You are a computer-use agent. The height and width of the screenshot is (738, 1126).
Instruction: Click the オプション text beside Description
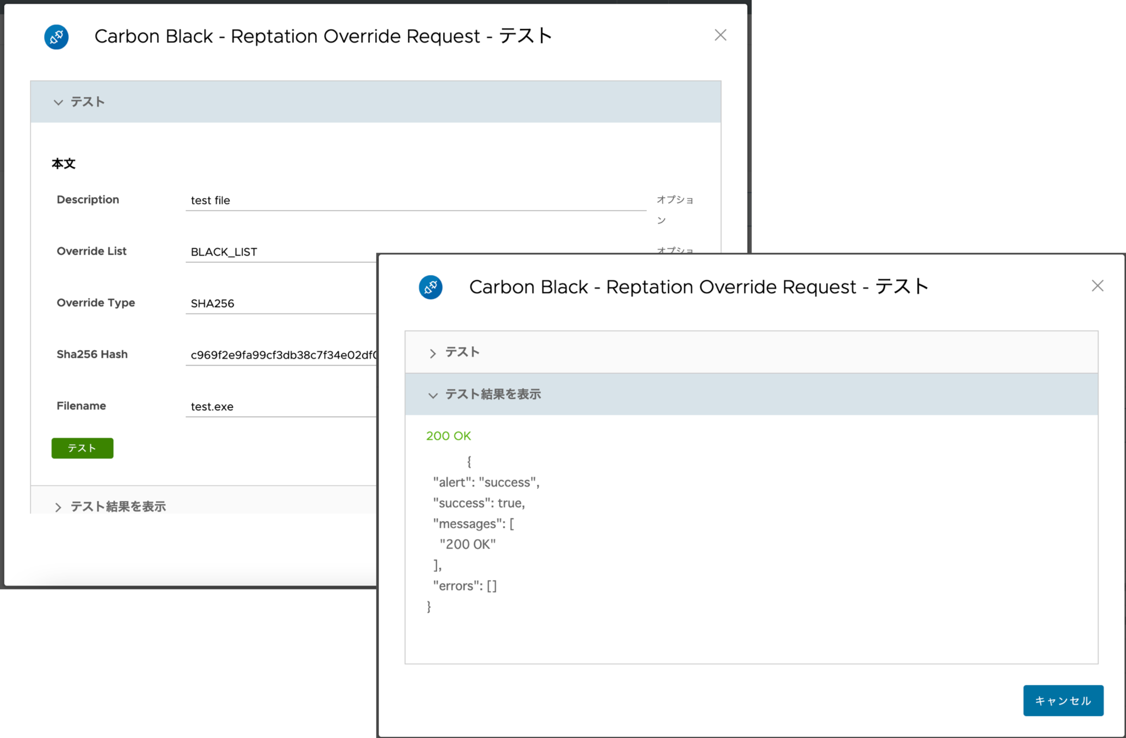click(675, 210)
